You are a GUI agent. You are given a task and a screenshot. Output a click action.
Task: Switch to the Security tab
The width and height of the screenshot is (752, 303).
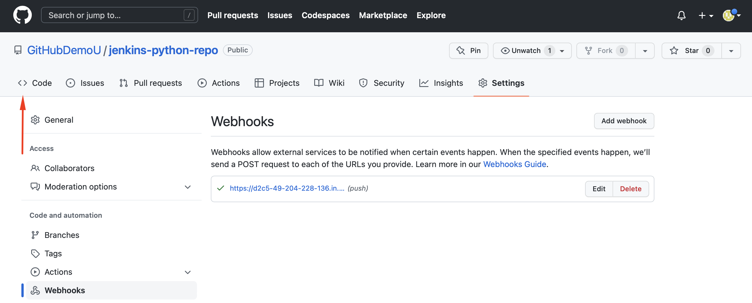coord(381,83)
